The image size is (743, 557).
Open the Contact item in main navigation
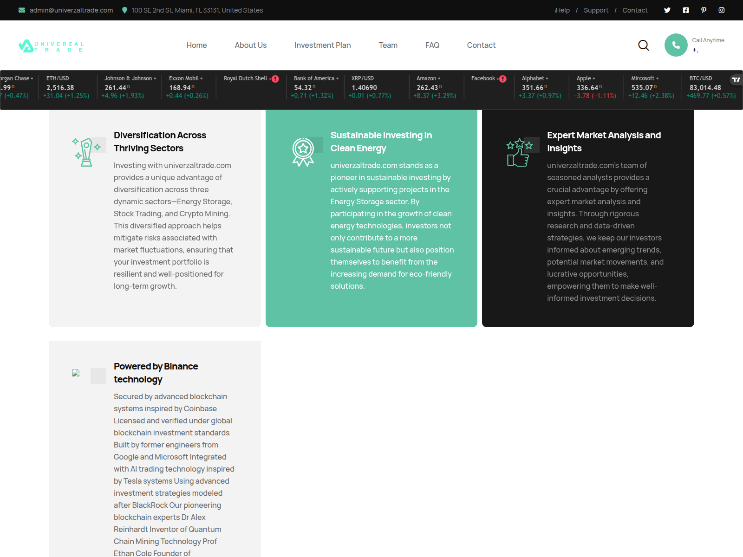[x=482, y=45]
